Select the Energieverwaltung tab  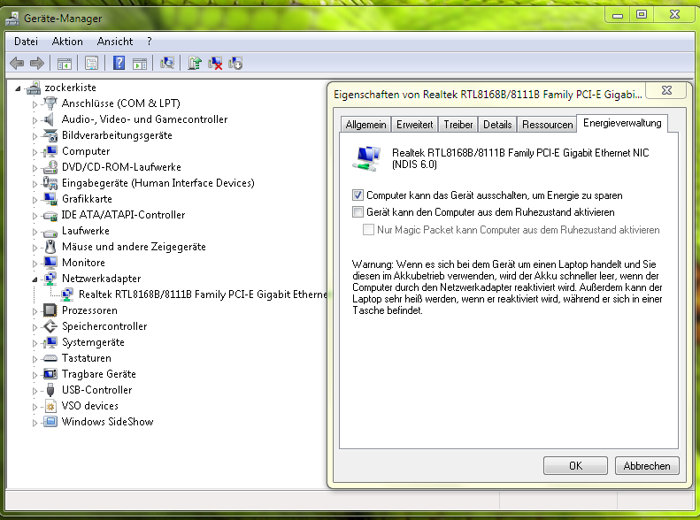click(x=622, y=123)
